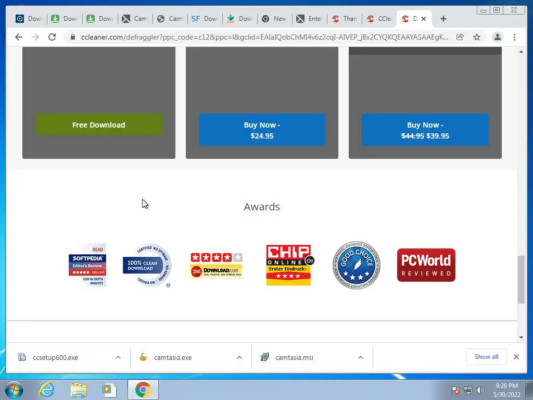Click the Free Download button

coord(98,124)
